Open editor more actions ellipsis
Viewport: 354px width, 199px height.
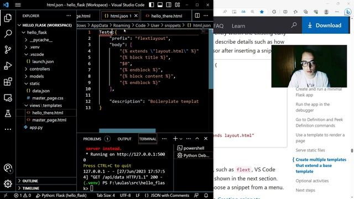(206, 15)
